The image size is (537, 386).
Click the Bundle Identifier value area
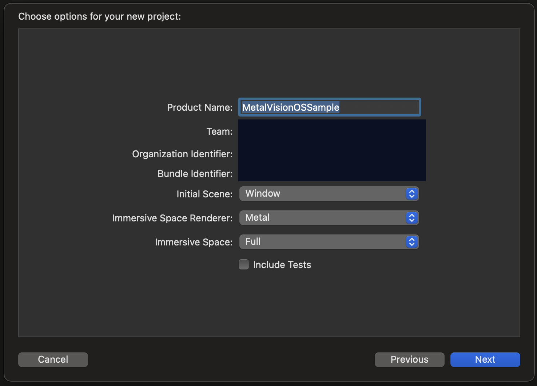pyautogui.click(x=331, y=174)
